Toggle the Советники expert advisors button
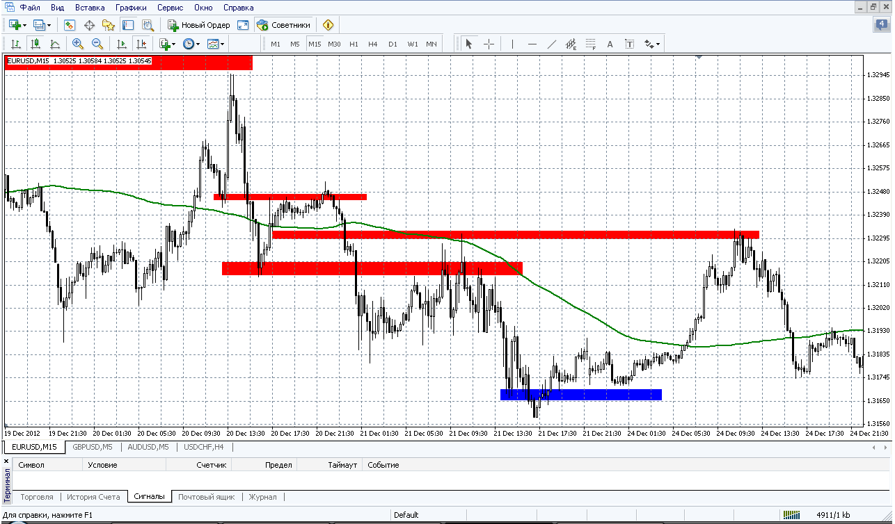The height and width of the screenshot is (524, 895). coord(283,25)
